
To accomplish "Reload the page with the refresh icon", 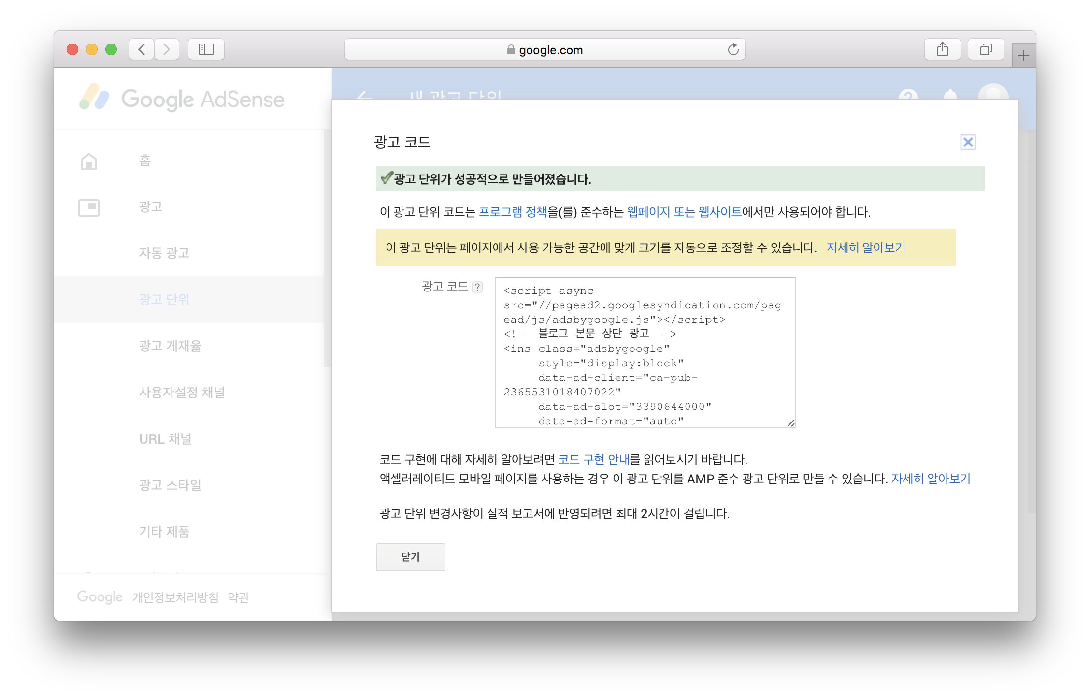I will tap(733, 49).
